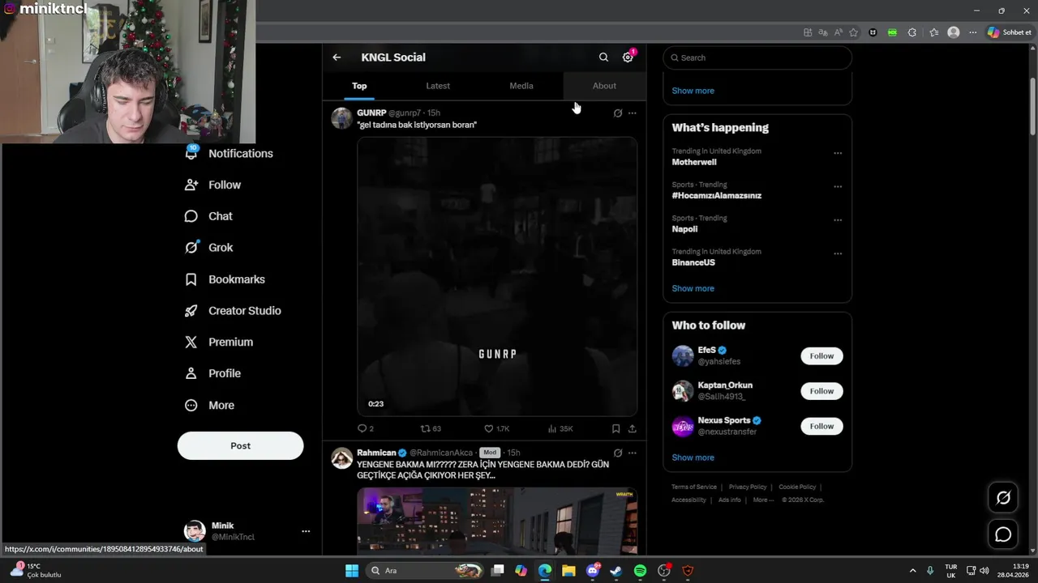Click Grok icon on Rahmican post

pyautogui.click(x=618, y=453)
